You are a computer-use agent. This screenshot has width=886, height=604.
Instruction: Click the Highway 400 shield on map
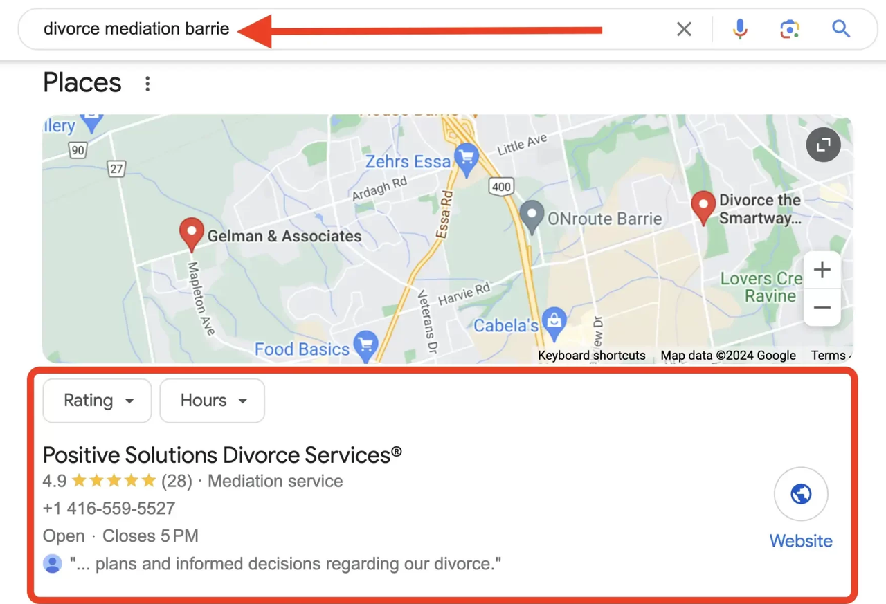pos(501,185)
